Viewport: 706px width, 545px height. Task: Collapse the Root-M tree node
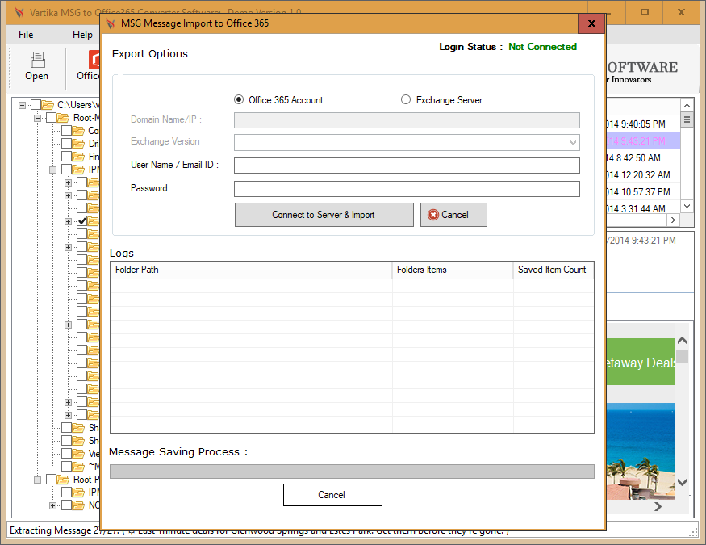37,119
